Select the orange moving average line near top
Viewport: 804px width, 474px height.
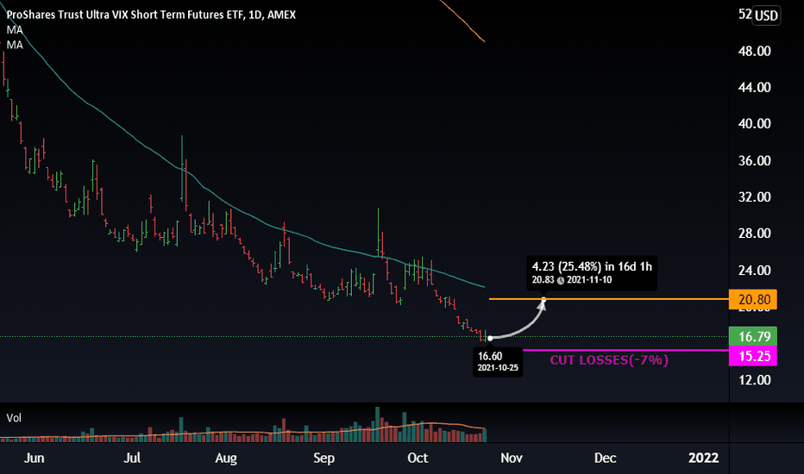(x=463, y=22)
